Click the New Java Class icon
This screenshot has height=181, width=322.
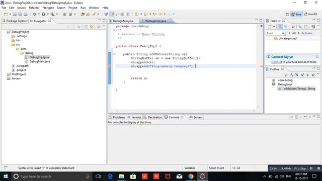pyautogui.click(x=70, y=14)
